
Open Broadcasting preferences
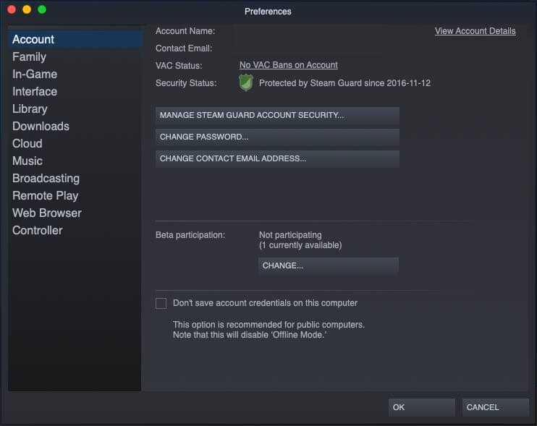tap(75, 179)
